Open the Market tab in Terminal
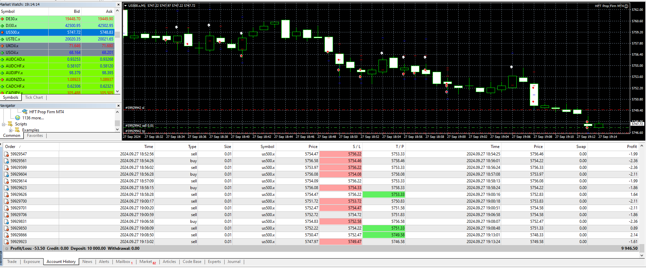Image resolution: width=646 pixels, height=268 pixels. [148, 262]
